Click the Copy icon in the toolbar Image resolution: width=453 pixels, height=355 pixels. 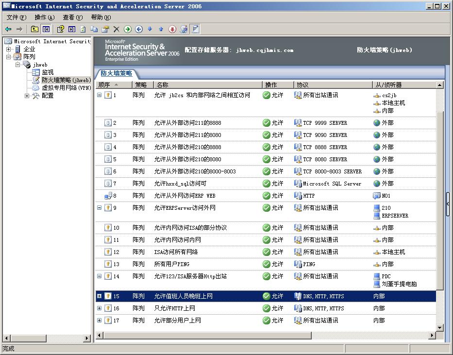click(94, 29)
